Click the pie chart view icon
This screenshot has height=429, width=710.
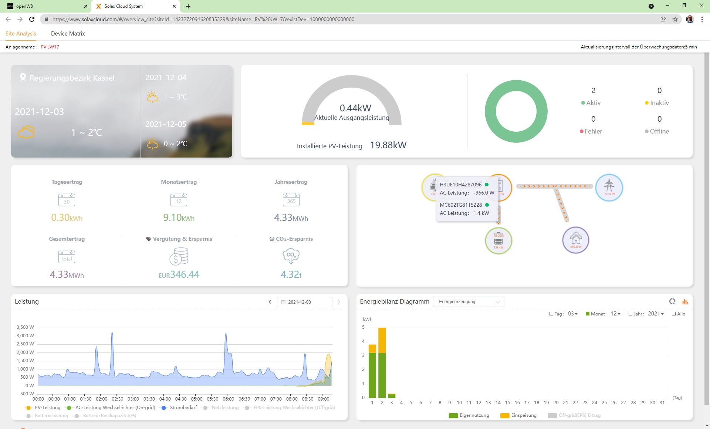[x=672, y=301]
